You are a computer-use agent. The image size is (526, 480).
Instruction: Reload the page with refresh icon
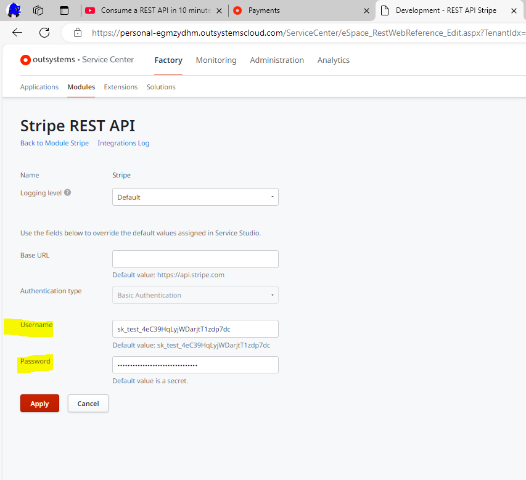(44, 33)
